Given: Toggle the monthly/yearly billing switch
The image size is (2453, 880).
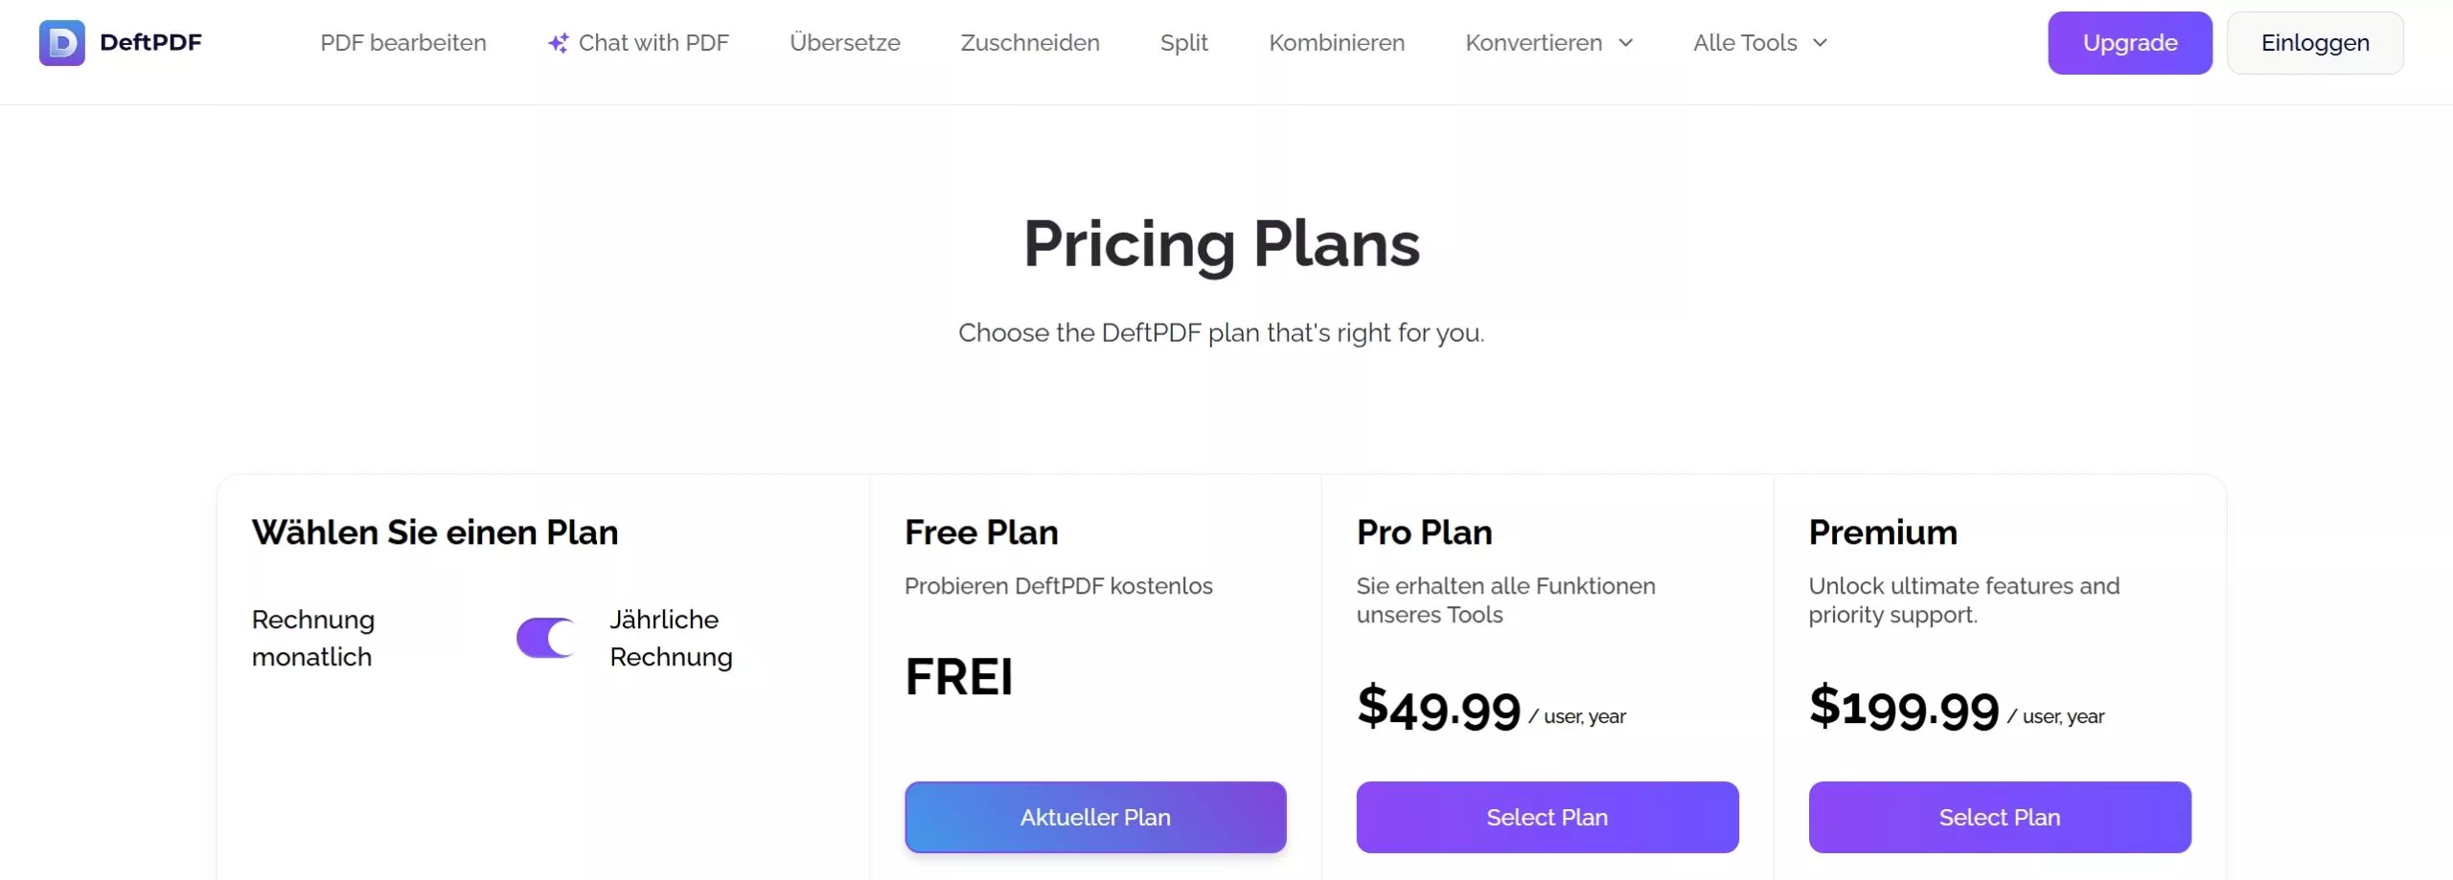Looking at the screenshot, I should (546, 638).
